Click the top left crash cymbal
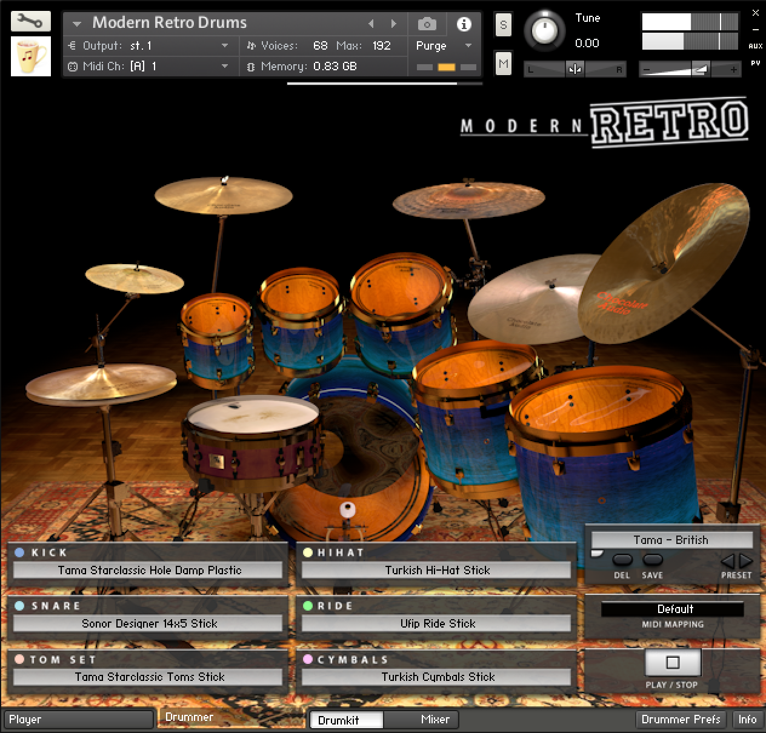The width and height of the screenshot is (766, 733). click(224, 195)
